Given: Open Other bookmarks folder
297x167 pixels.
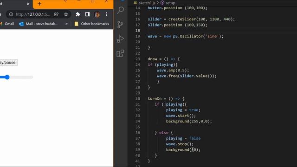Looking at the screenshot, I should pos(92,24).
